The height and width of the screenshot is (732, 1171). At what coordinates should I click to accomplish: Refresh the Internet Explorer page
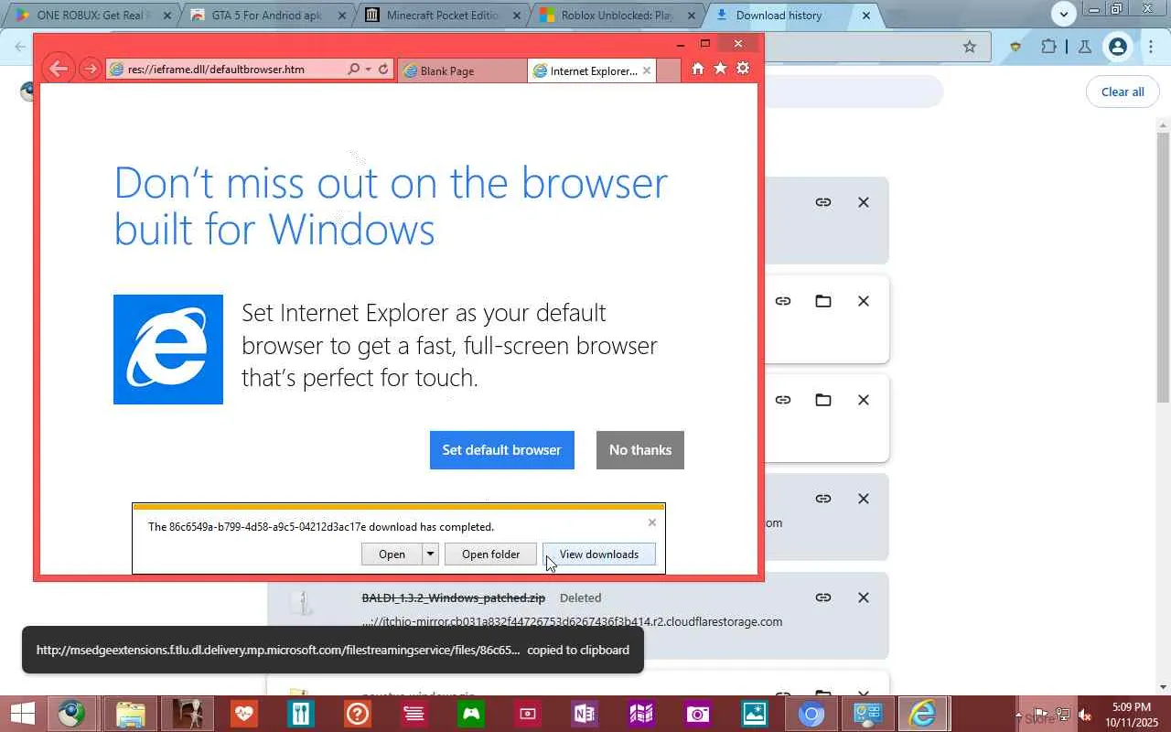click(383, 70)
